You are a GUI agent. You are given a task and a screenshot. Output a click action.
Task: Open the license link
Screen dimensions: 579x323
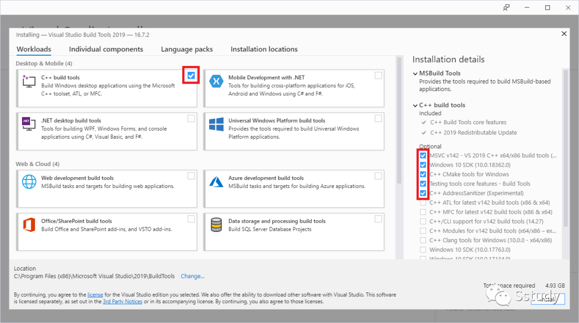coord(95,295)
